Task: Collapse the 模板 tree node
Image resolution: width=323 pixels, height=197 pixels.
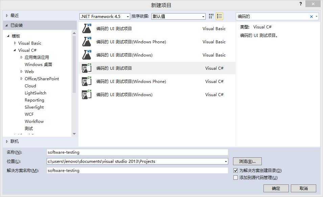Action: point(8,36)
